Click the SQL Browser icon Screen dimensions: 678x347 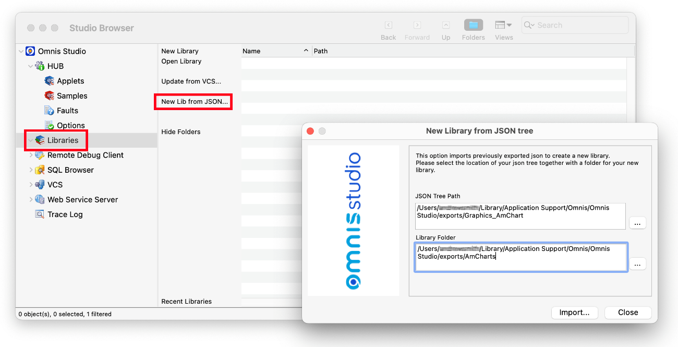pyautogui.click(x=40, y=170)
